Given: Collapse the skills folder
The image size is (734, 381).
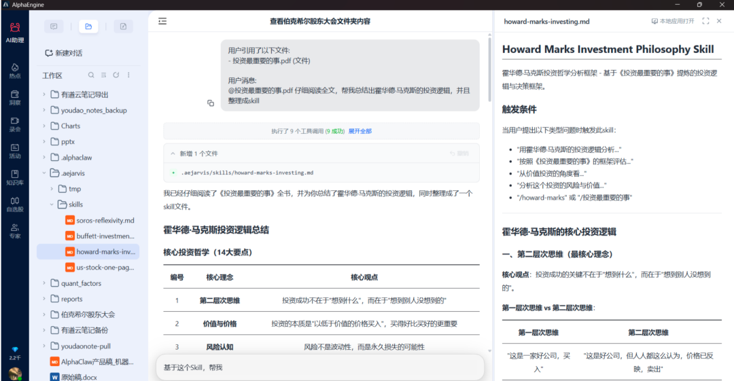Looking at the screenshot, I should 52,204.
